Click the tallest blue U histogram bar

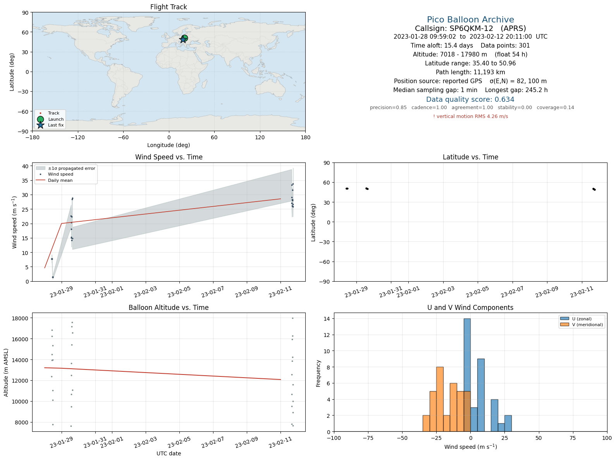(467, 375)
